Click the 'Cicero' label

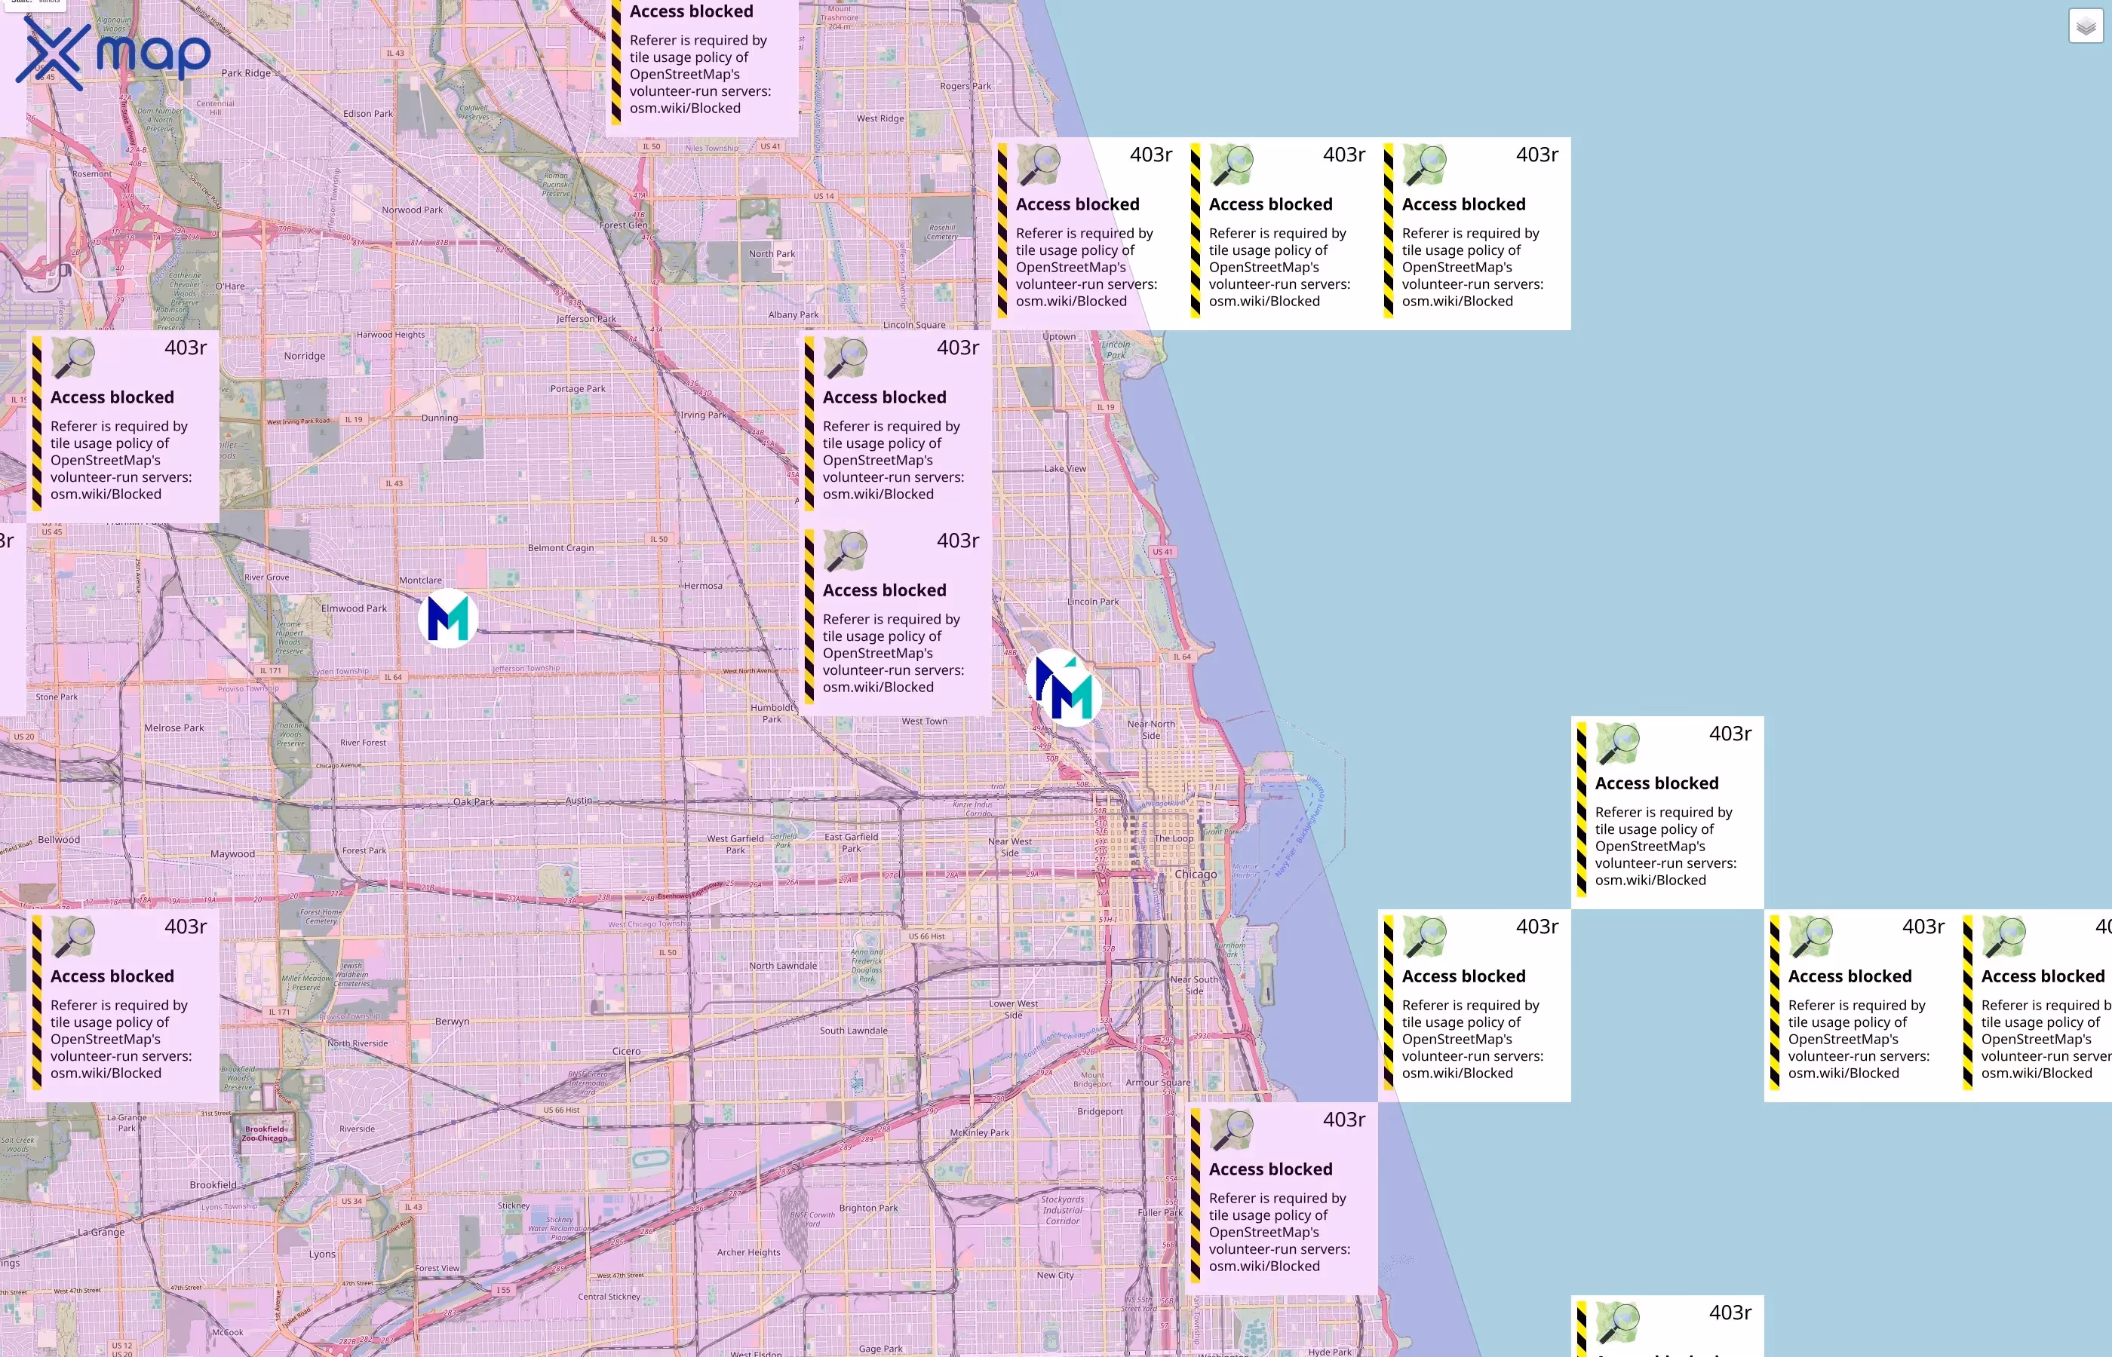click(x=627, y=1051)
